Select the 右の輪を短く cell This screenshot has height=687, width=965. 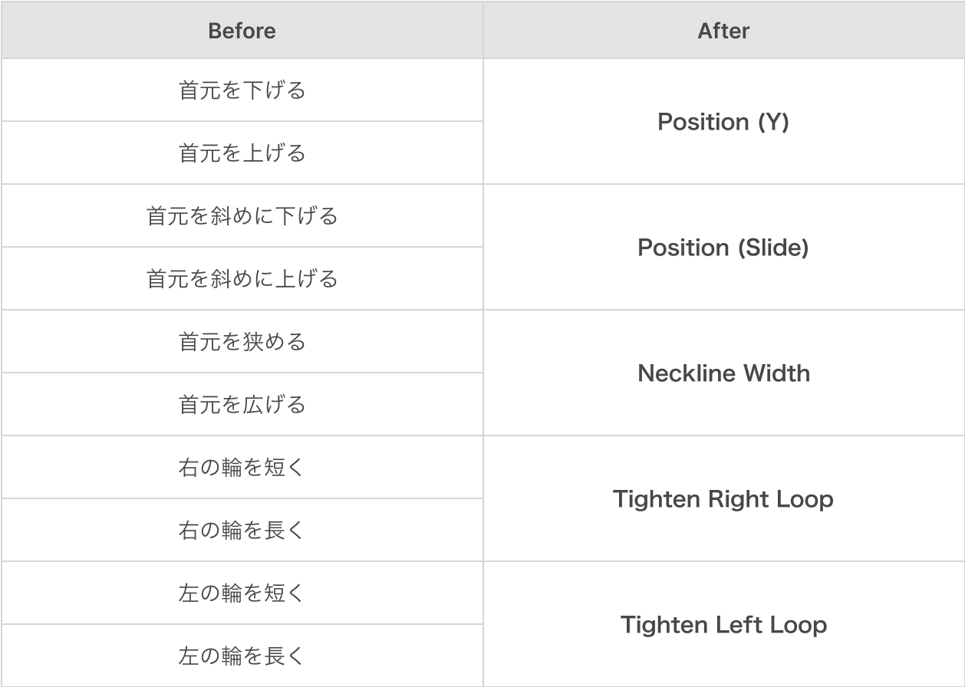coord(242,467)
